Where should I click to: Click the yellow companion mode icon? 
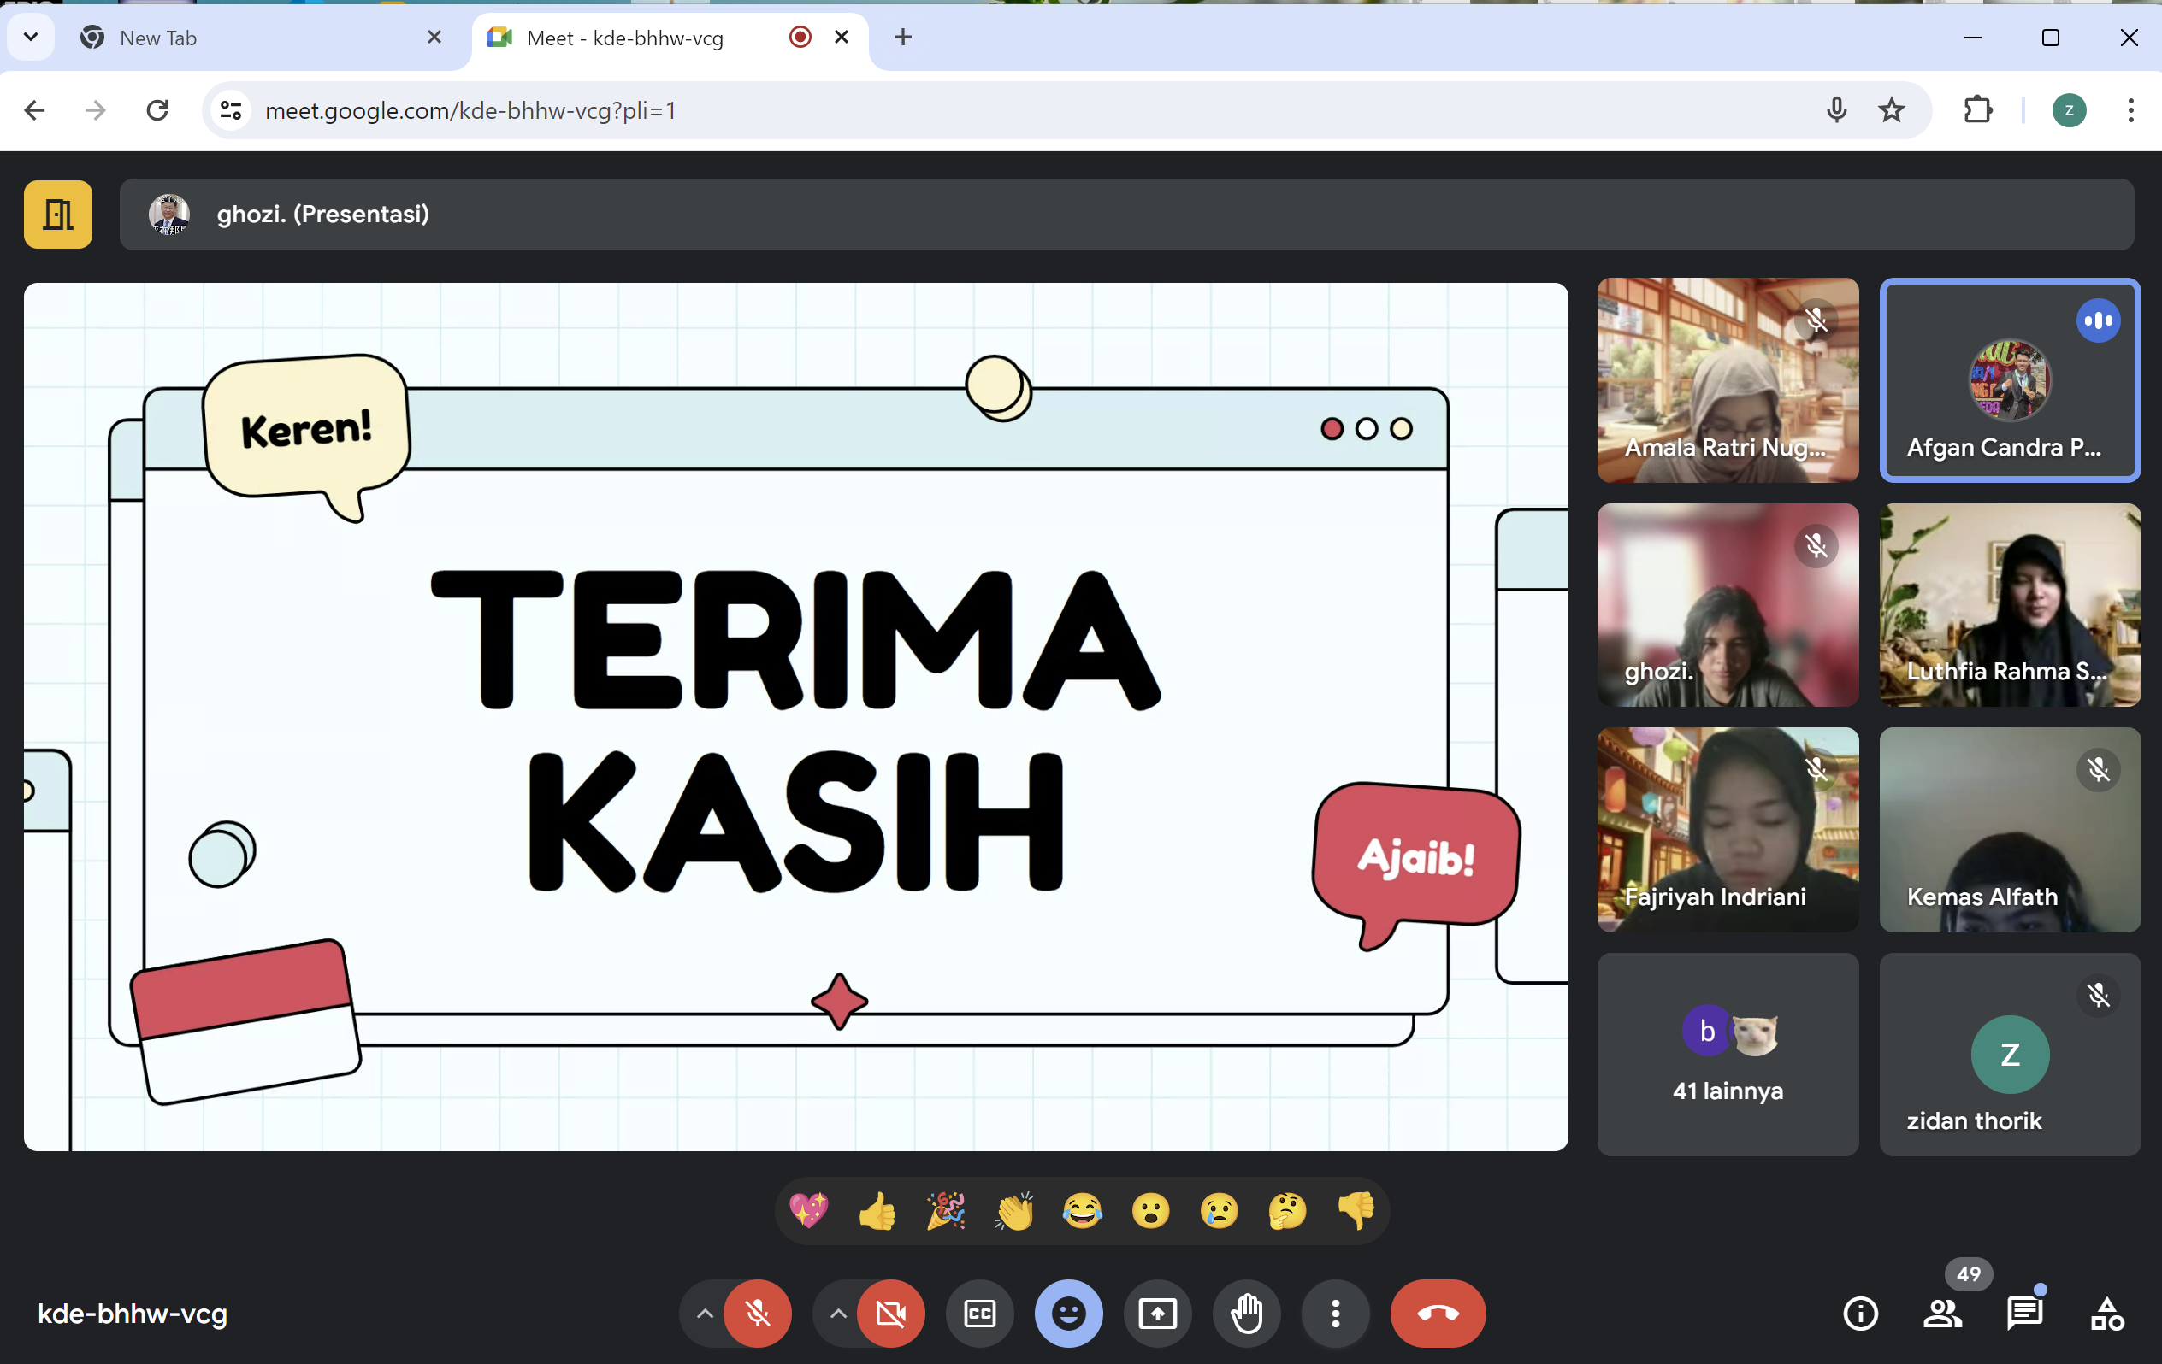[x=58, y=215]
